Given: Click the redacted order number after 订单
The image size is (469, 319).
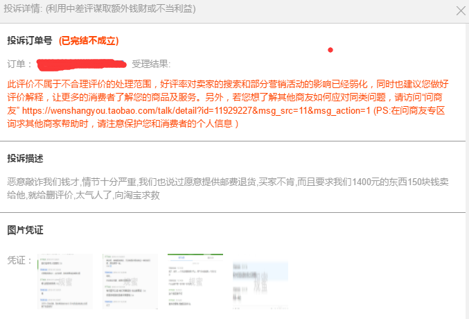Looking at the screenshot, I should pos(81,64).
